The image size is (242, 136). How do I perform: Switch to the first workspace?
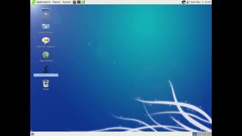(194, 134)
